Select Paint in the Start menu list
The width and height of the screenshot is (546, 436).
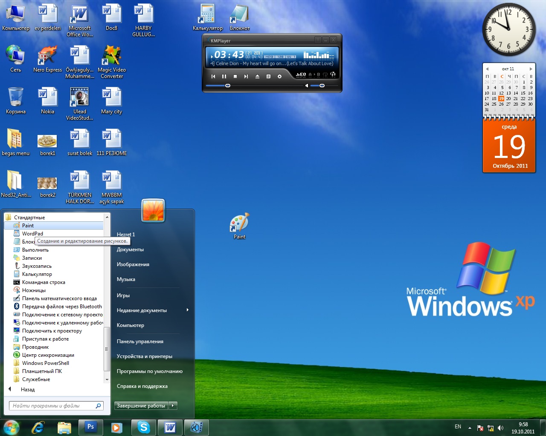tap(54, 226)
